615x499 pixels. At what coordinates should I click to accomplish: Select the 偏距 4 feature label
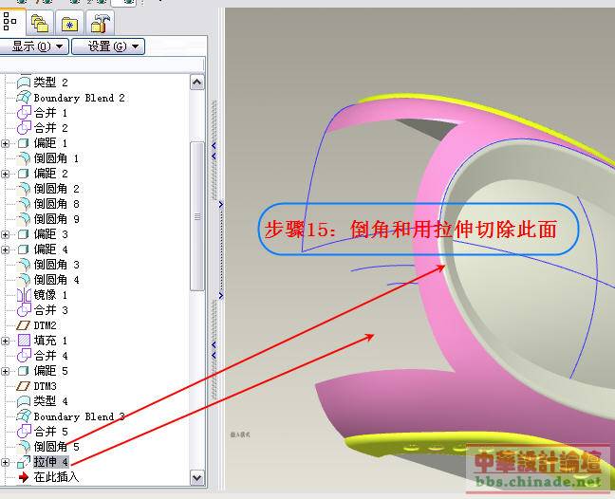pos(50,249)
